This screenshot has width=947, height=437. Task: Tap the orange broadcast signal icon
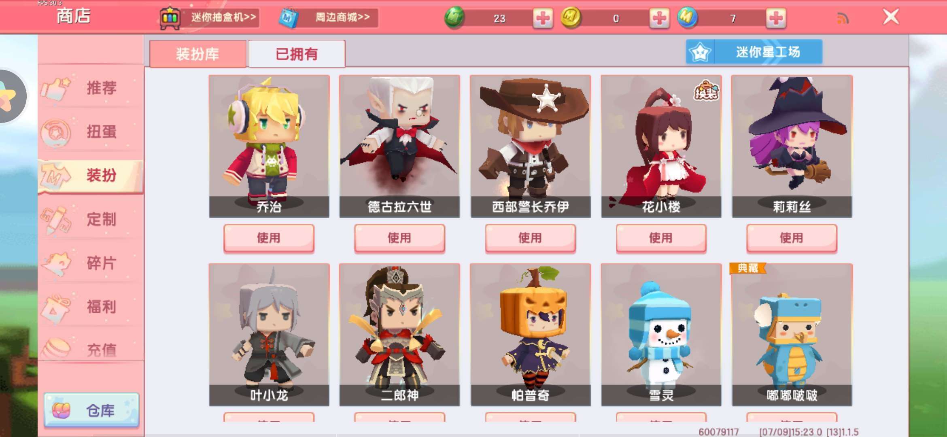[843, 18]
